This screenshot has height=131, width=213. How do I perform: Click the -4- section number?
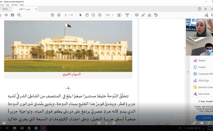68,88
